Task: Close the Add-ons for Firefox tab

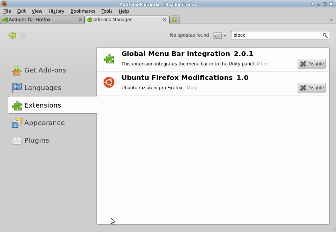Action: pyautogui.click(x=80, y=20)
